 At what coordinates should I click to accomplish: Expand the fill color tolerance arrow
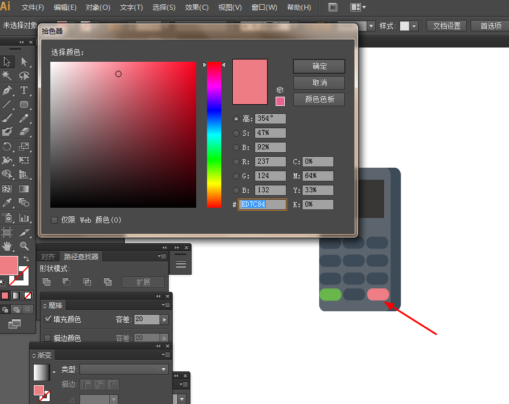click(164, 319)
